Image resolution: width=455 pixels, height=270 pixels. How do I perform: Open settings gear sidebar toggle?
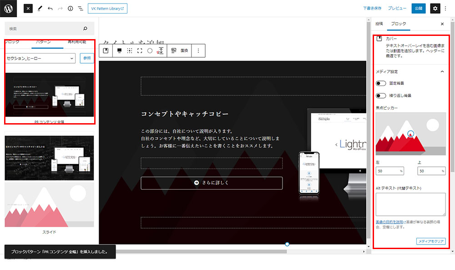(435, 9)
